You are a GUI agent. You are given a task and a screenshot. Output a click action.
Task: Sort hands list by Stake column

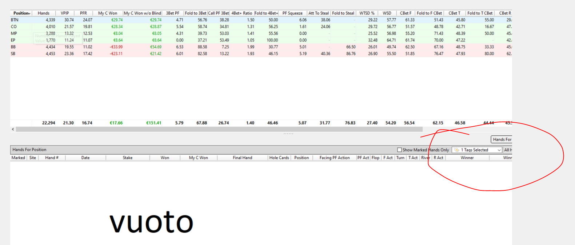pyautogui.click(x=128, y=158)
